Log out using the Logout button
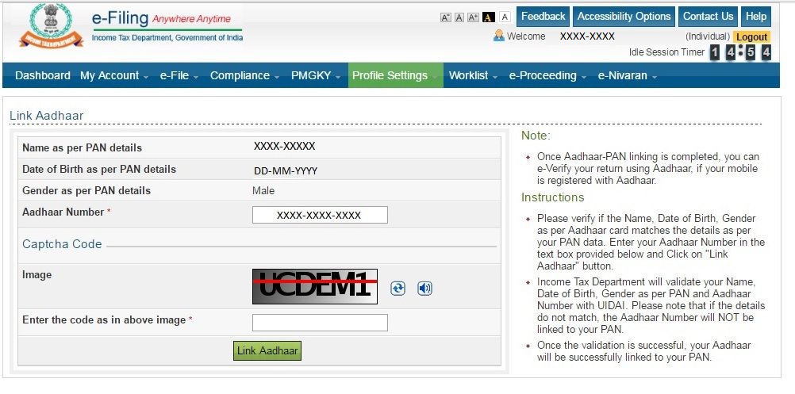This screenshot has height=394, width=795. pyautogui.click(x=751, y=36)
